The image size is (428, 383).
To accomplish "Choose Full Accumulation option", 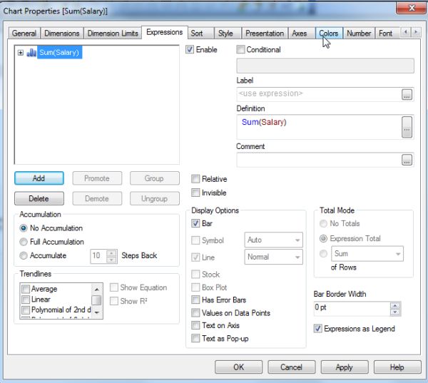I will pyautogui.click(x=24, y=242).
